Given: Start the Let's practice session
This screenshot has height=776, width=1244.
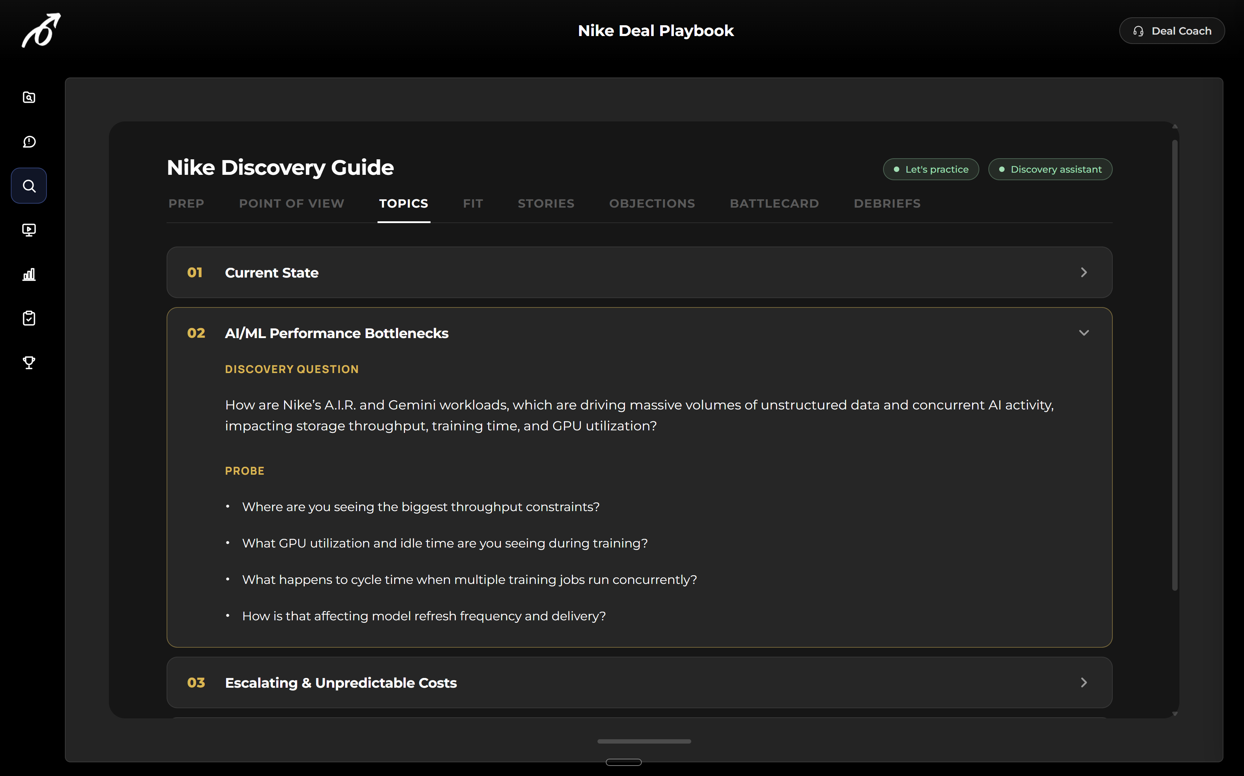Looking at the screenshot, I should pos(931,169).
